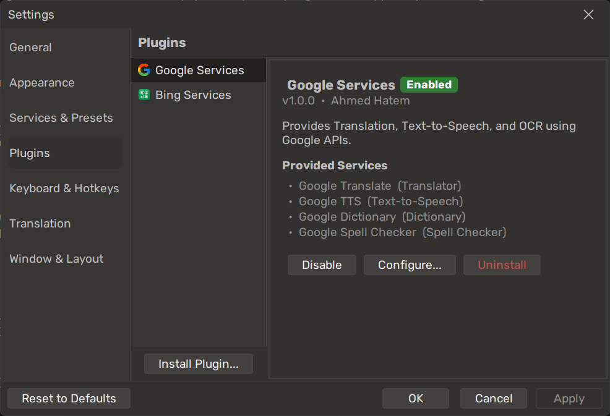Open Keyboard & Hotkeys settings
This screenshot has width=610, height=416.
coord(65,188)
